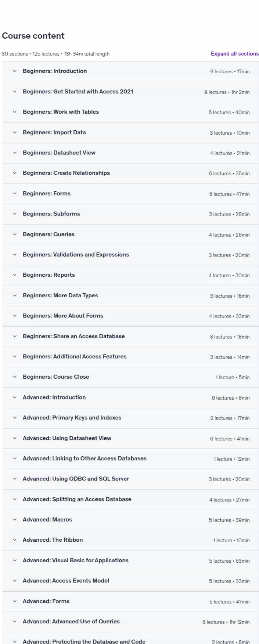259x644 pixels.
Task: Expand chevron icon for Beginners: Subforms
Action: point(15,214)
